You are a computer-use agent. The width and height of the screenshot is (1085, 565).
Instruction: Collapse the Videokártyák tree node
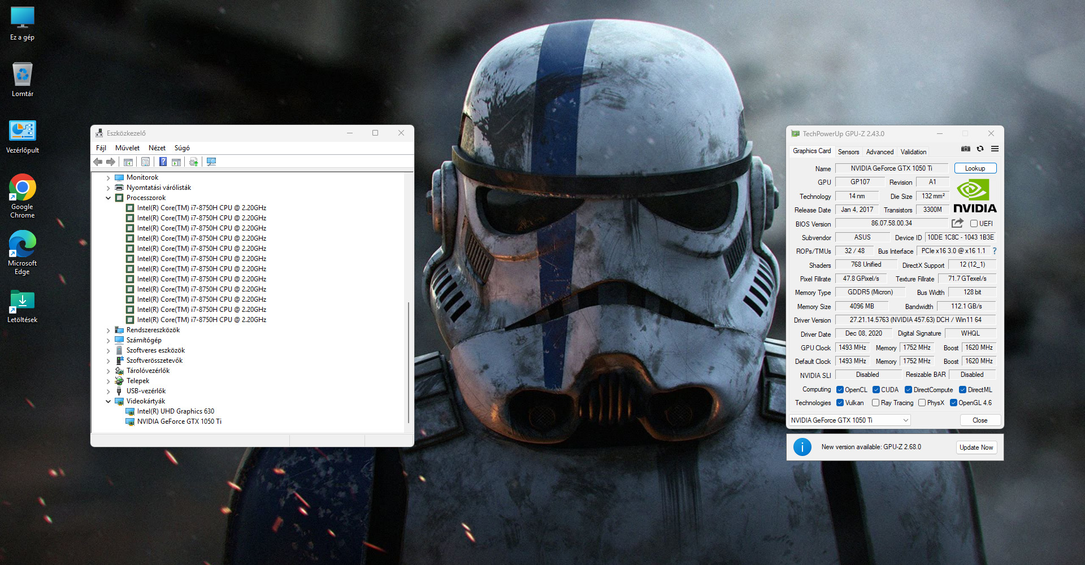click(x=108, y=401)
